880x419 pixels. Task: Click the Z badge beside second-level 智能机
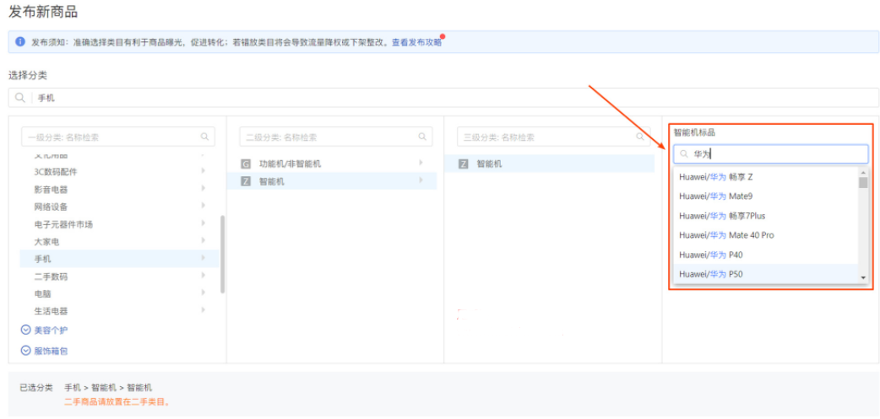tap(246, 181)
